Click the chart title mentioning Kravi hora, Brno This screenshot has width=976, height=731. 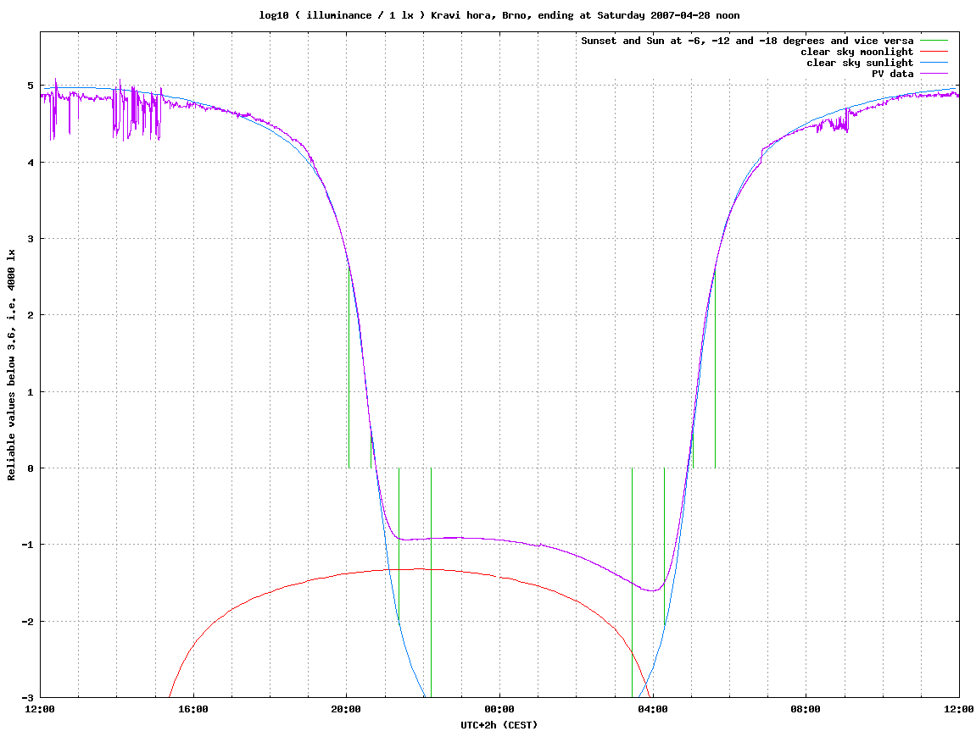pyautogui.click(x=499, y=15)
